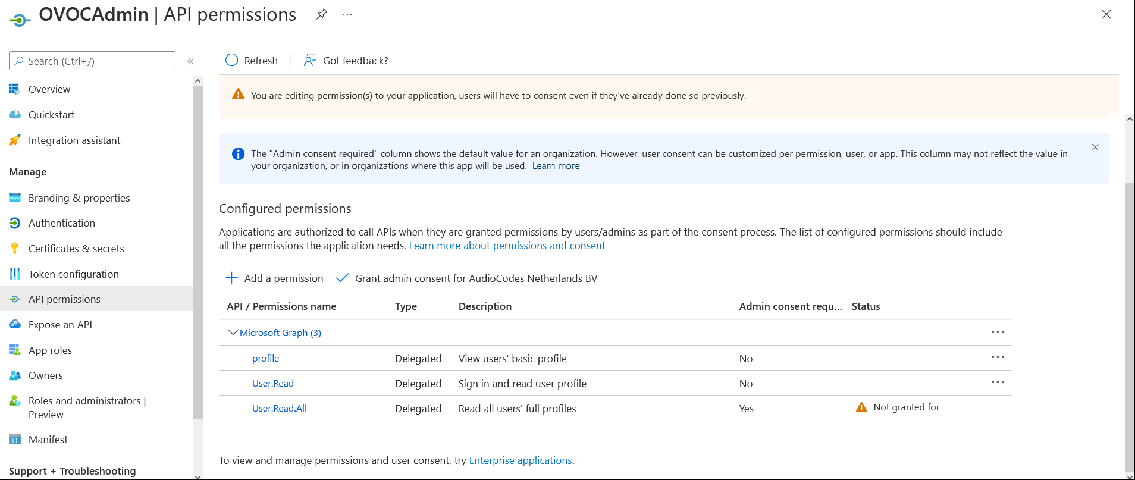The width and height of the screenshot is (1135, 480).
Task: Go to Authentication in Manage menu
Action: (61, 223)
